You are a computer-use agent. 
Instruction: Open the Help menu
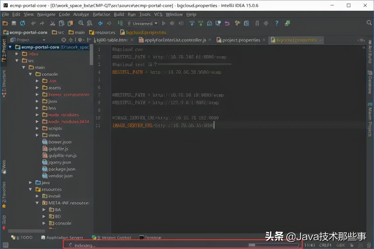[191, 14]
